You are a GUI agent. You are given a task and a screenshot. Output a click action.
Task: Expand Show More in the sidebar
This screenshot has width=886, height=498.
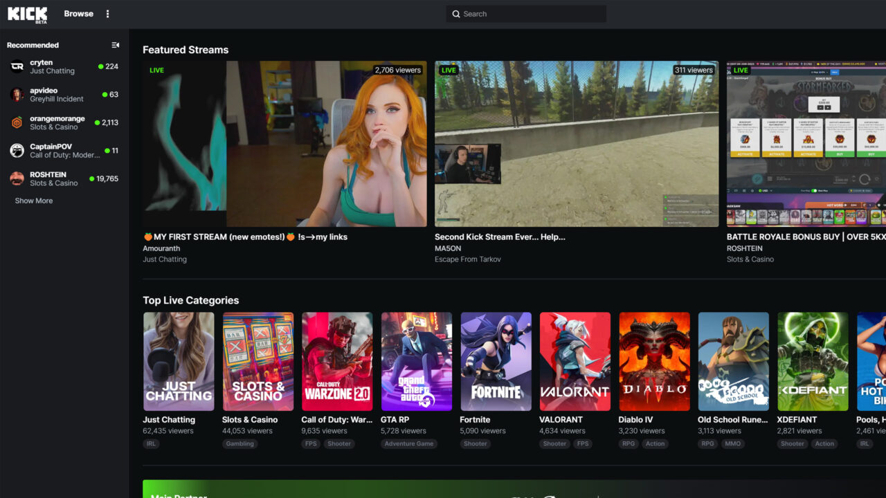(x=33, y=201)
